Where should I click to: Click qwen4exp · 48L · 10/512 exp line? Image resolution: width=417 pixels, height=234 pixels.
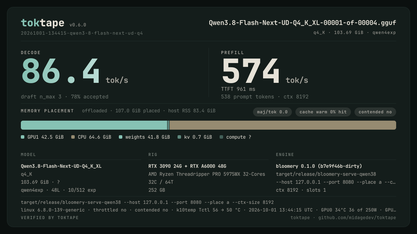(x=58, y=190)
